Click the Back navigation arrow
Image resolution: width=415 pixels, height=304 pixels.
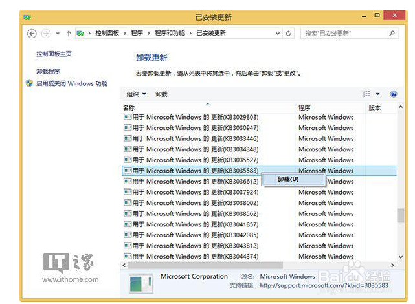coord(32,34)
